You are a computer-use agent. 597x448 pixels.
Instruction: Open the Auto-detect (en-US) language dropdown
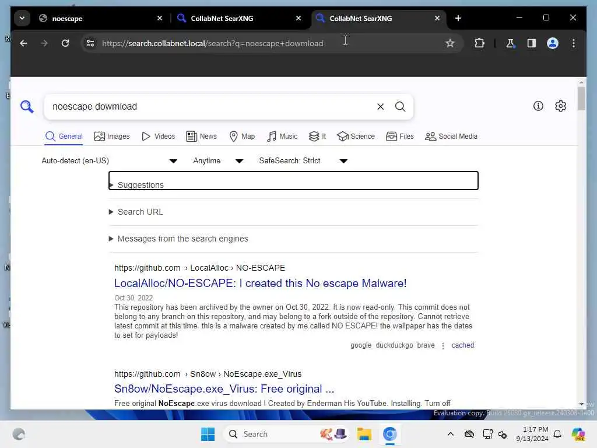coord(109,161)
